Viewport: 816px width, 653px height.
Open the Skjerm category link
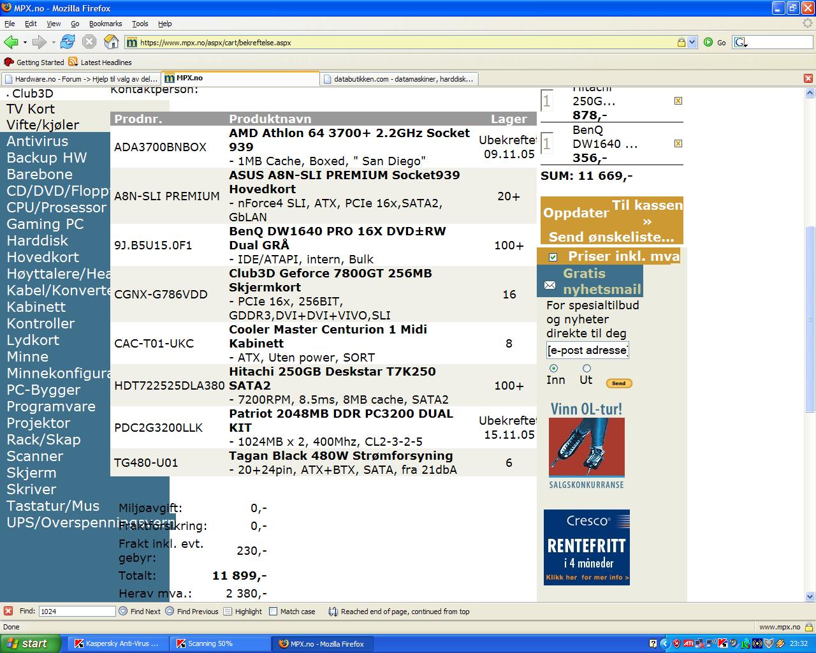coord(31,473)
